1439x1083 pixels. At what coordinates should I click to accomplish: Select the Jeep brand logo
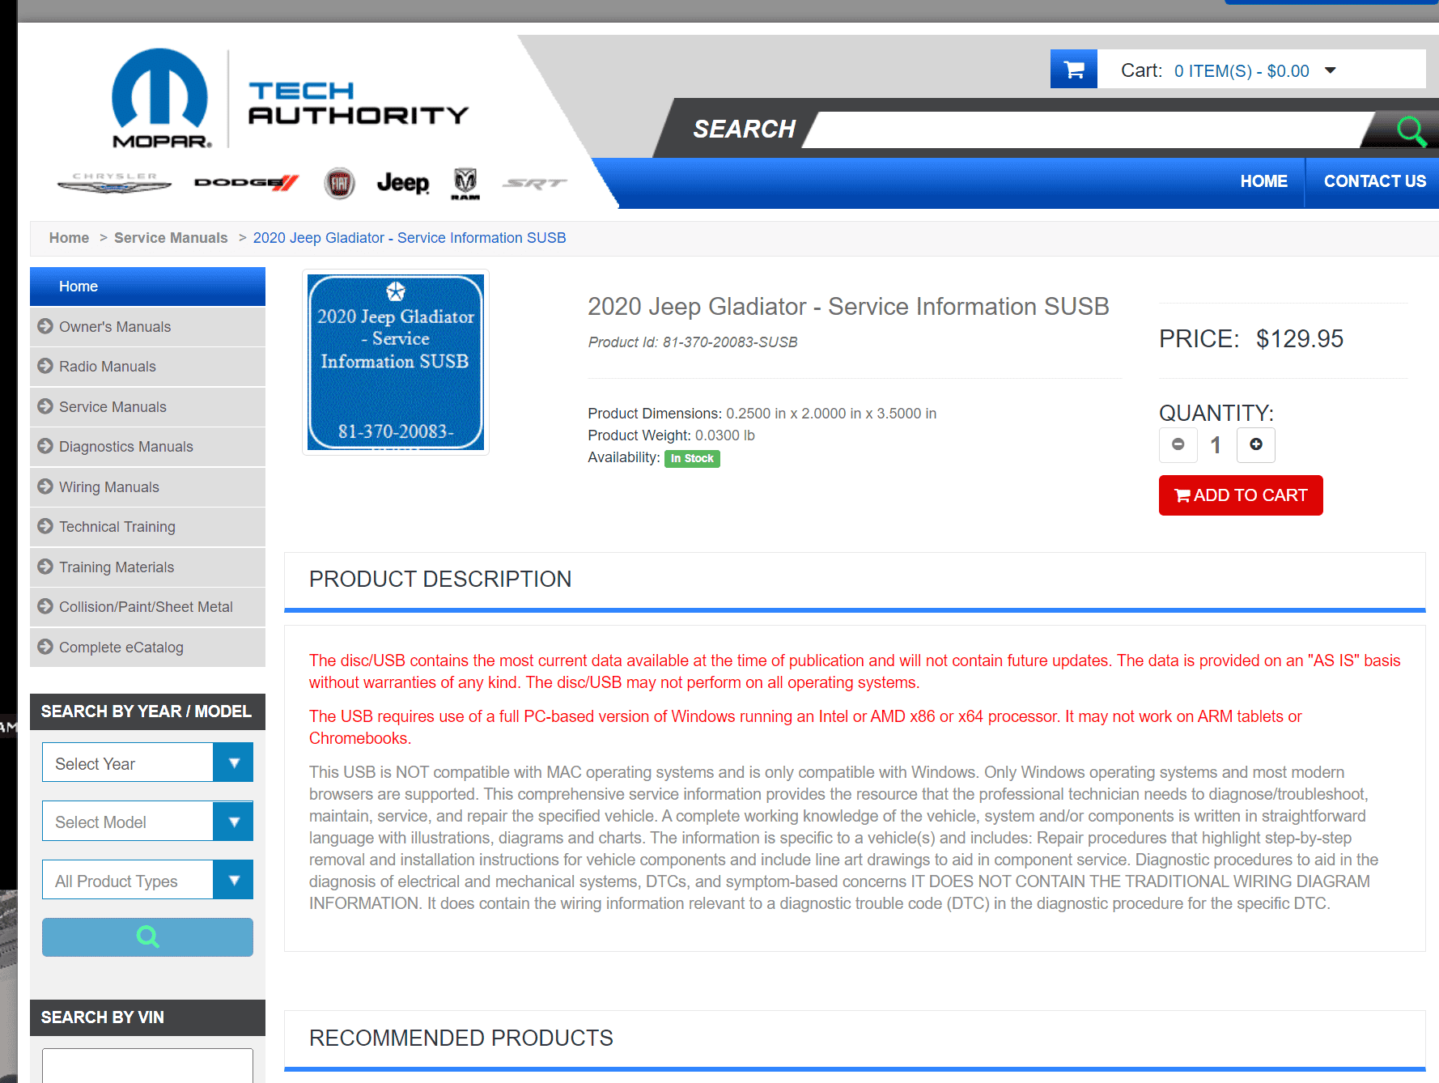(403, 183)
